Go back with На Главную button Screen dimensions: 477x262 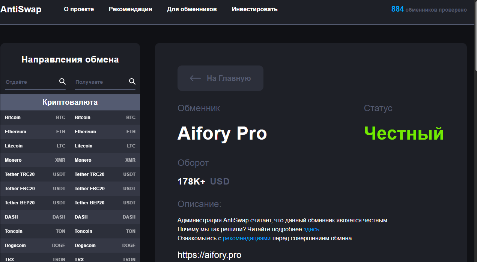(x=220, y=78)
